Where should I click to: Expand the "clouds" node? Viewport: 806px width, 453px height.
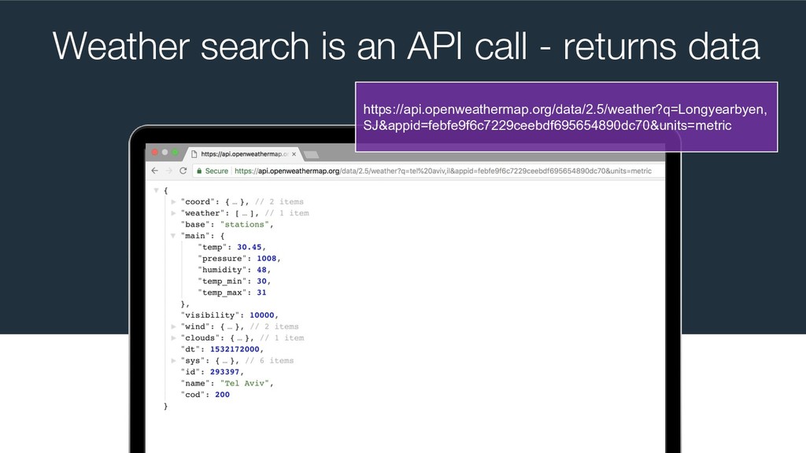174,338
